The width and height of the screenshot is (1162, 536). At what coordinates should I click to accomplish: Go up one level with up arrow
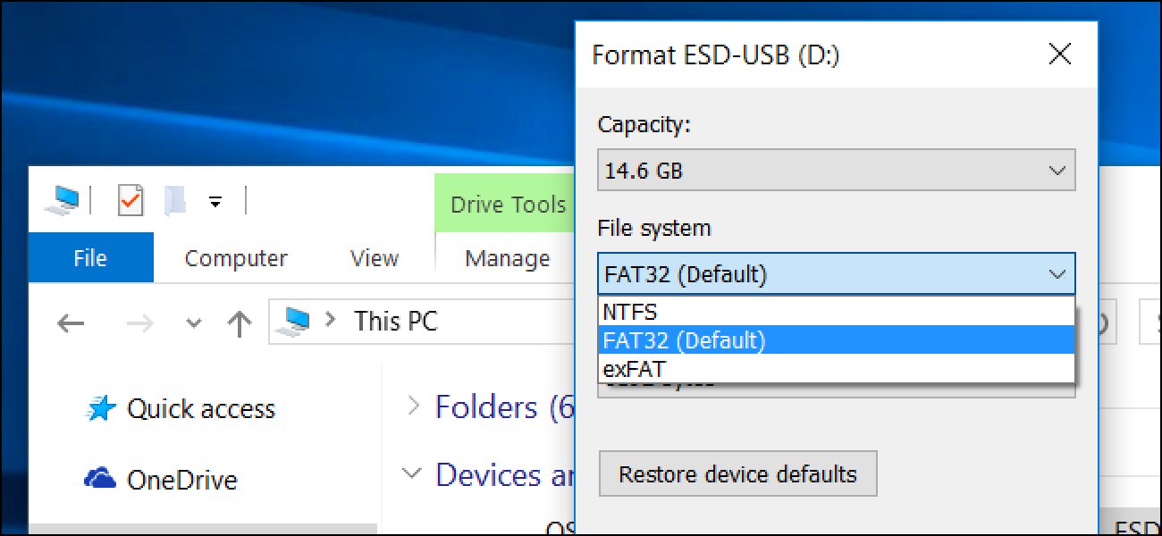238,322
